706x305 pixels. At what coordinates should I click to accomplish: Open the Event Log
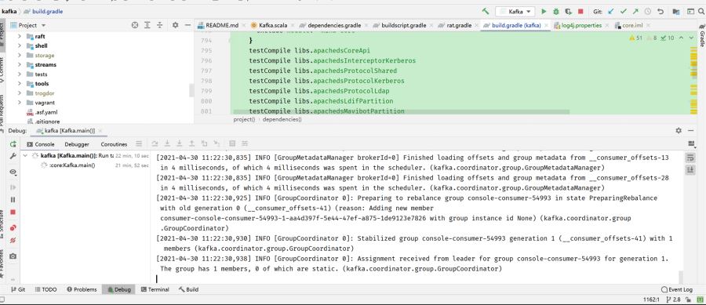[x=677, y=289]
